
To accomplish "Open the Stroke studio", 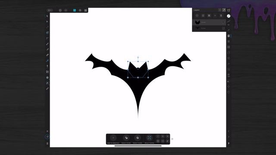I will (229, 22).
